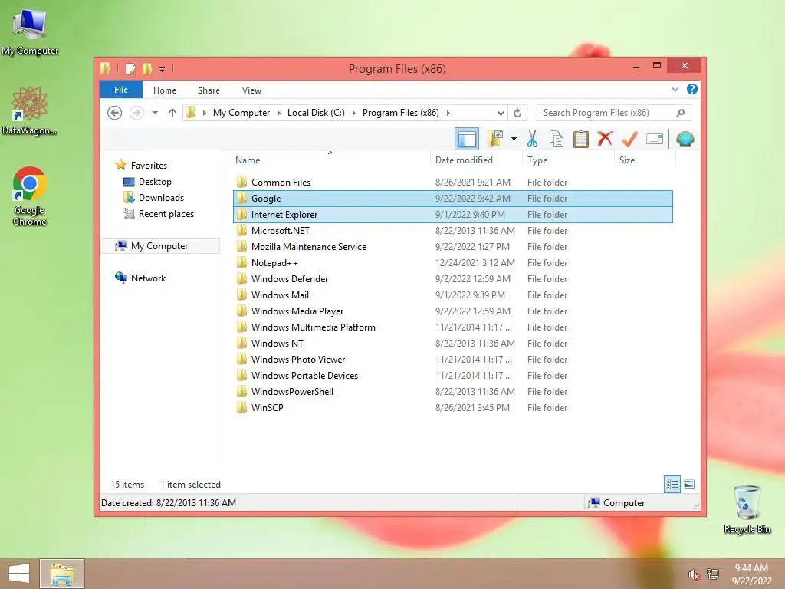
Task: Select the Notepad++ folder
Action: point(453,262)
